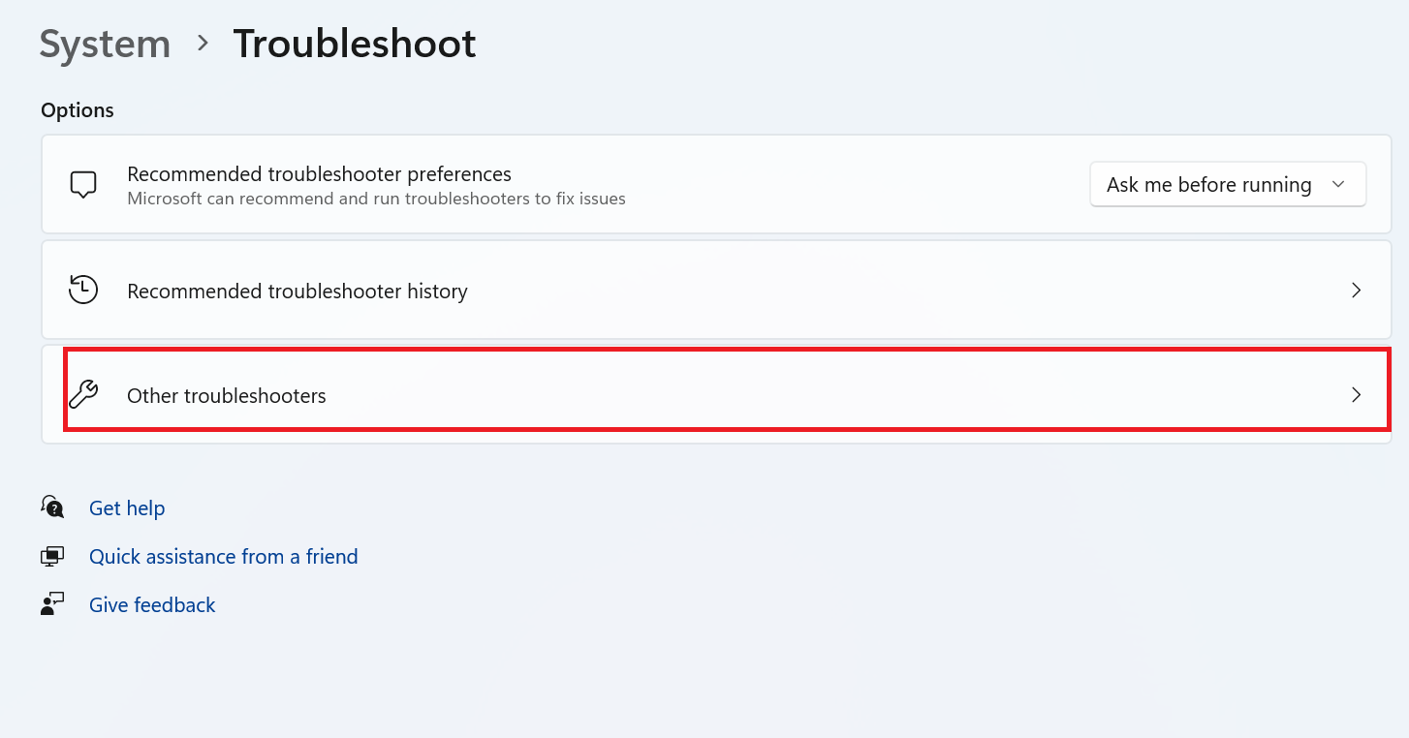This screenshot has width=1409, height=738.
Task: Expand dropdown arrow next to Ask me before running
Action: point(1338,184)
